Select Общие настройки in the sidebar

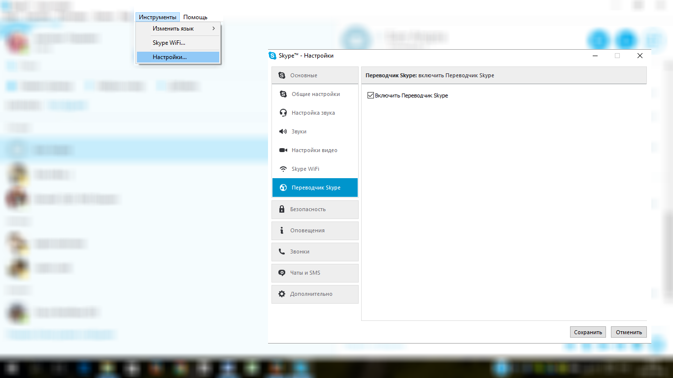tap(315, 94)
